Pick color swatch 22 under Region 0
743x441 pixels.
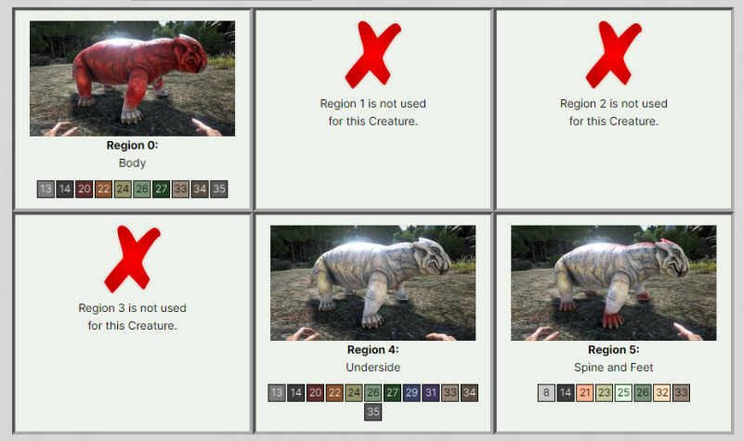(103, 189)
